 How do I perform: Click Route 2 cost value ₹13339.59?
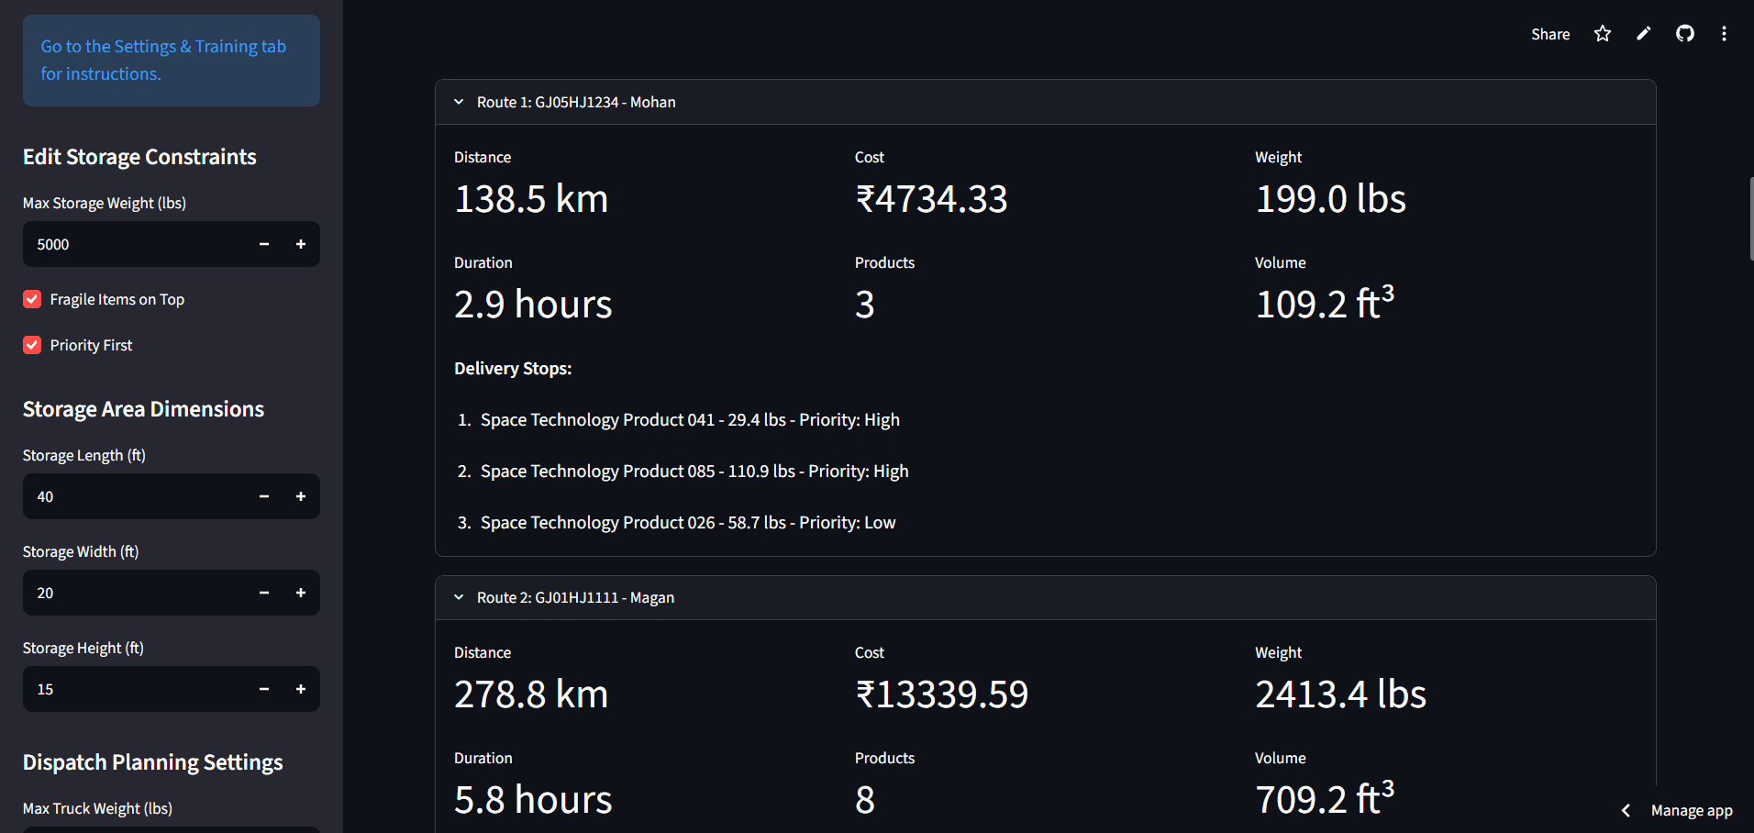point(941,694)
